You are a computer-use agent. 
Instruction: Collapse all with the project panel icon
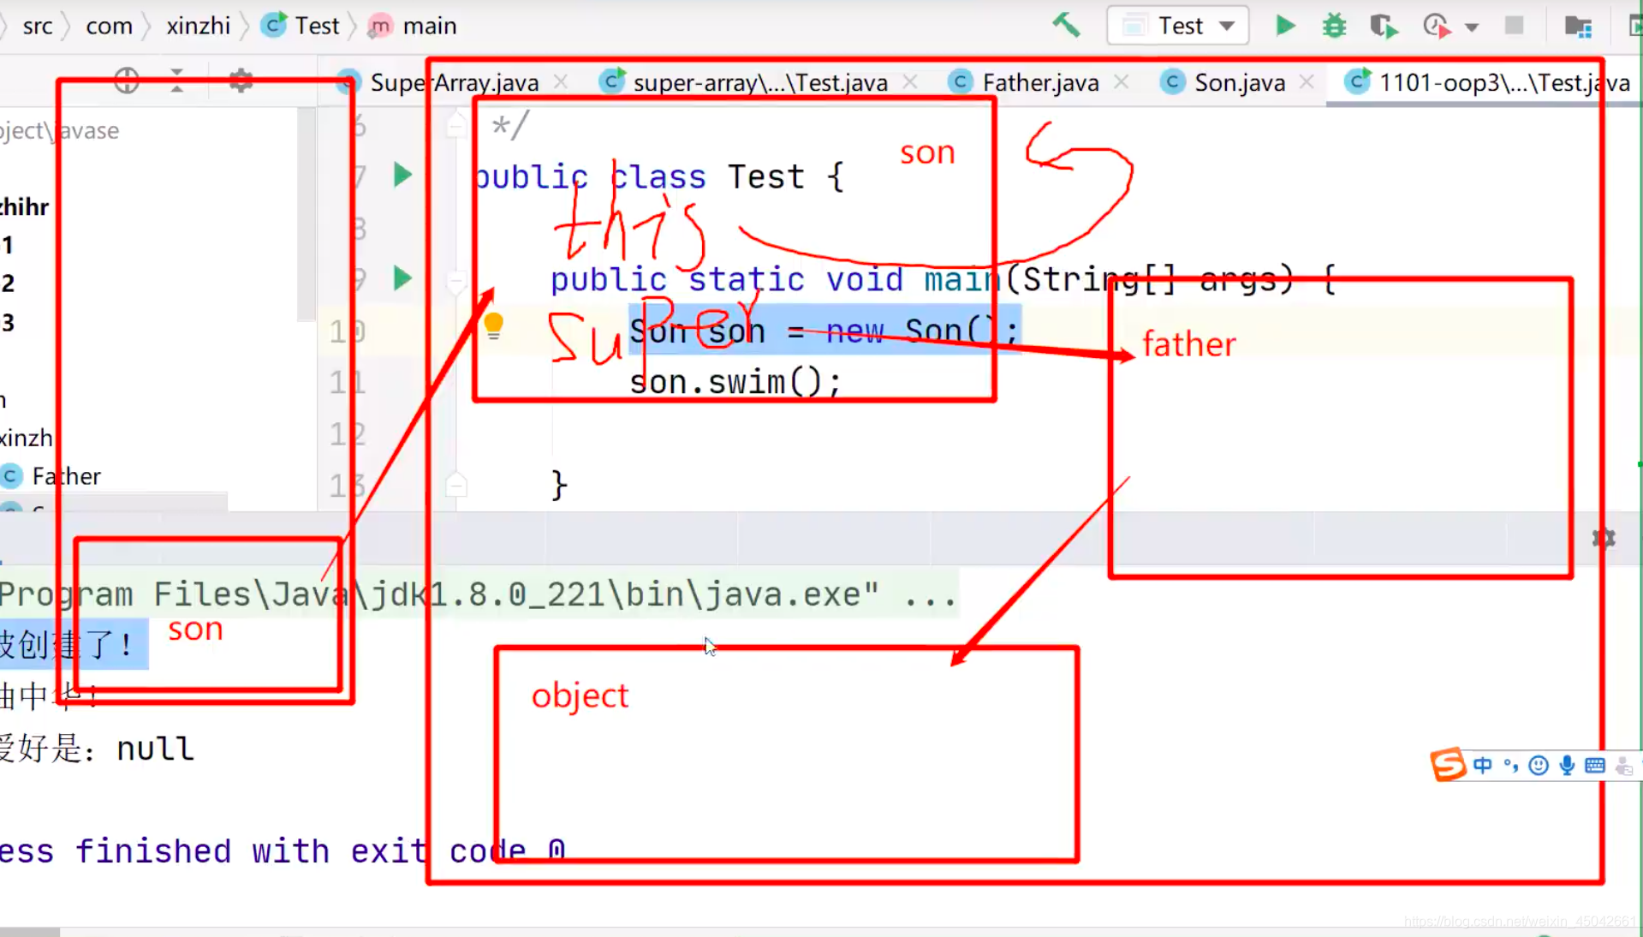pos(177,81)
